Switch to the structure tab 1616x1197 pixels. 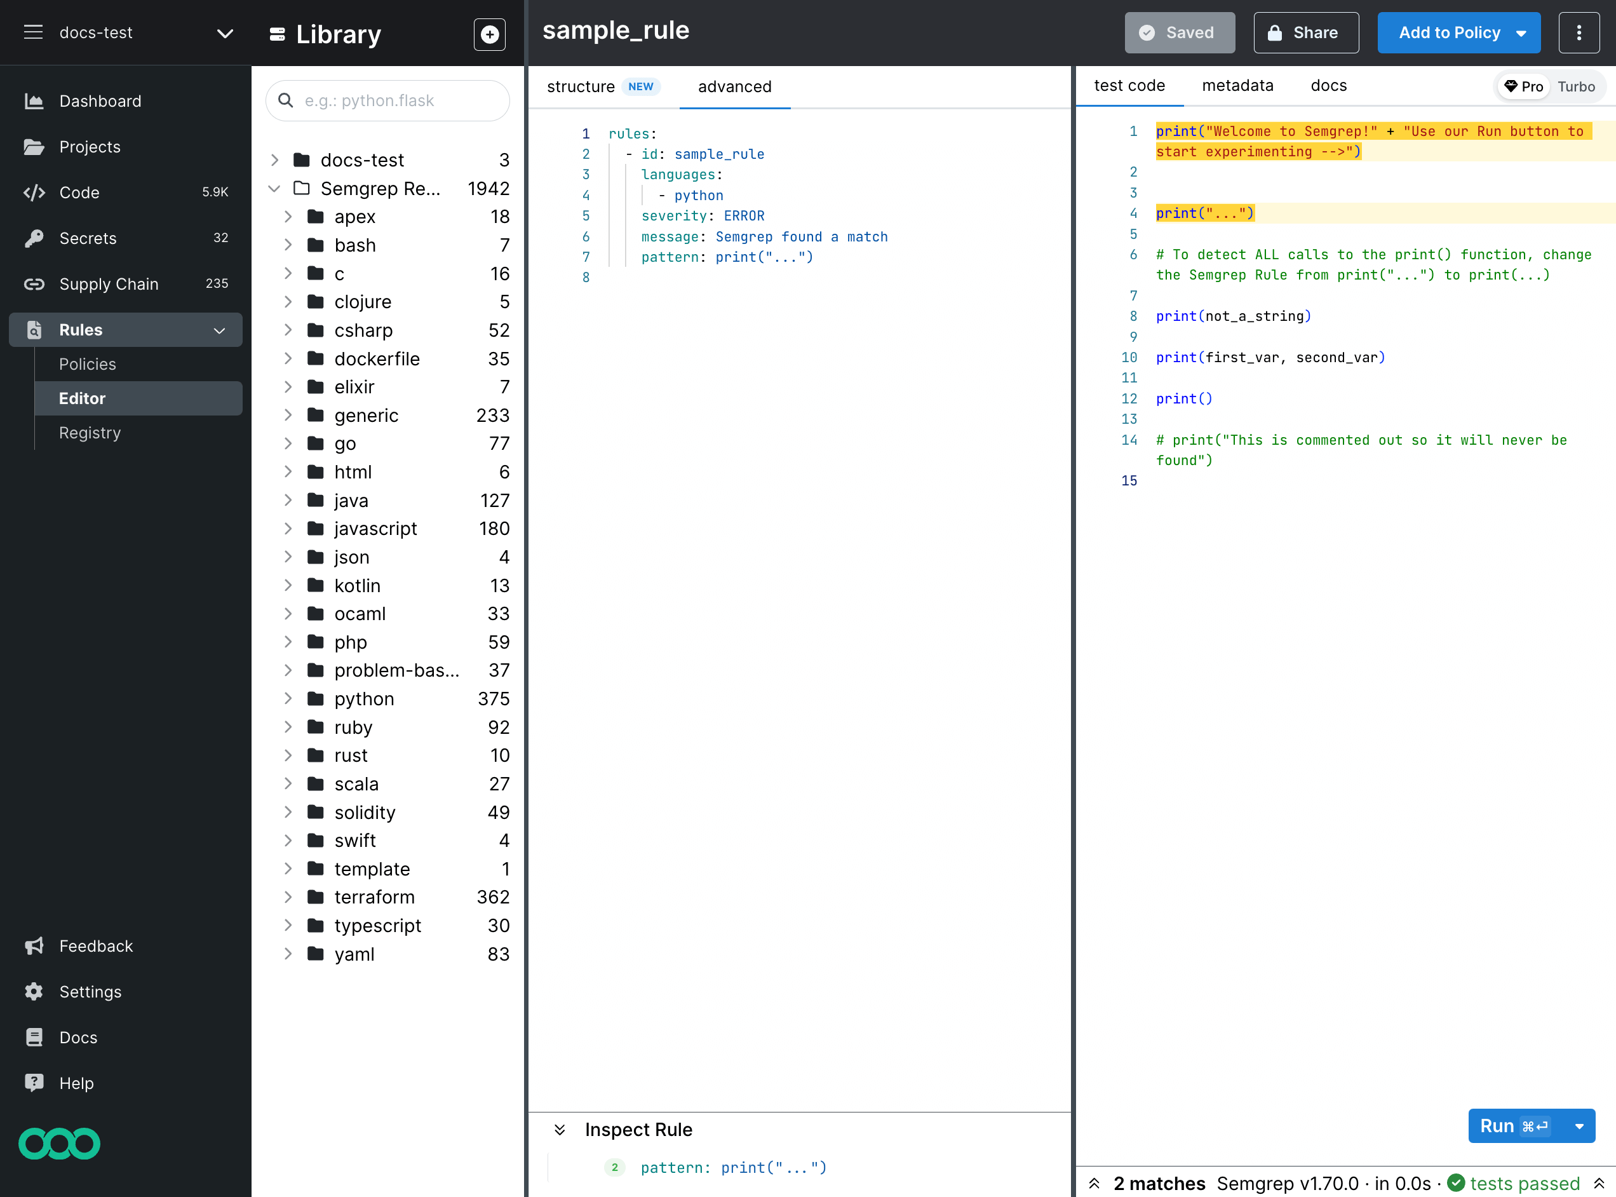tap(582, 86)
